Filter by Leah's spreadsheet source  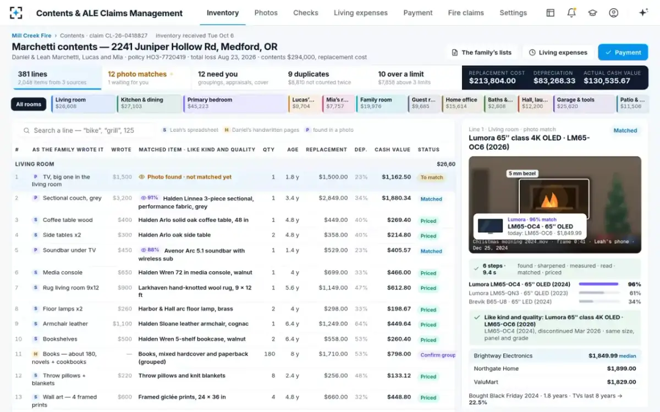pyautogui.click(x=190, y=130)
